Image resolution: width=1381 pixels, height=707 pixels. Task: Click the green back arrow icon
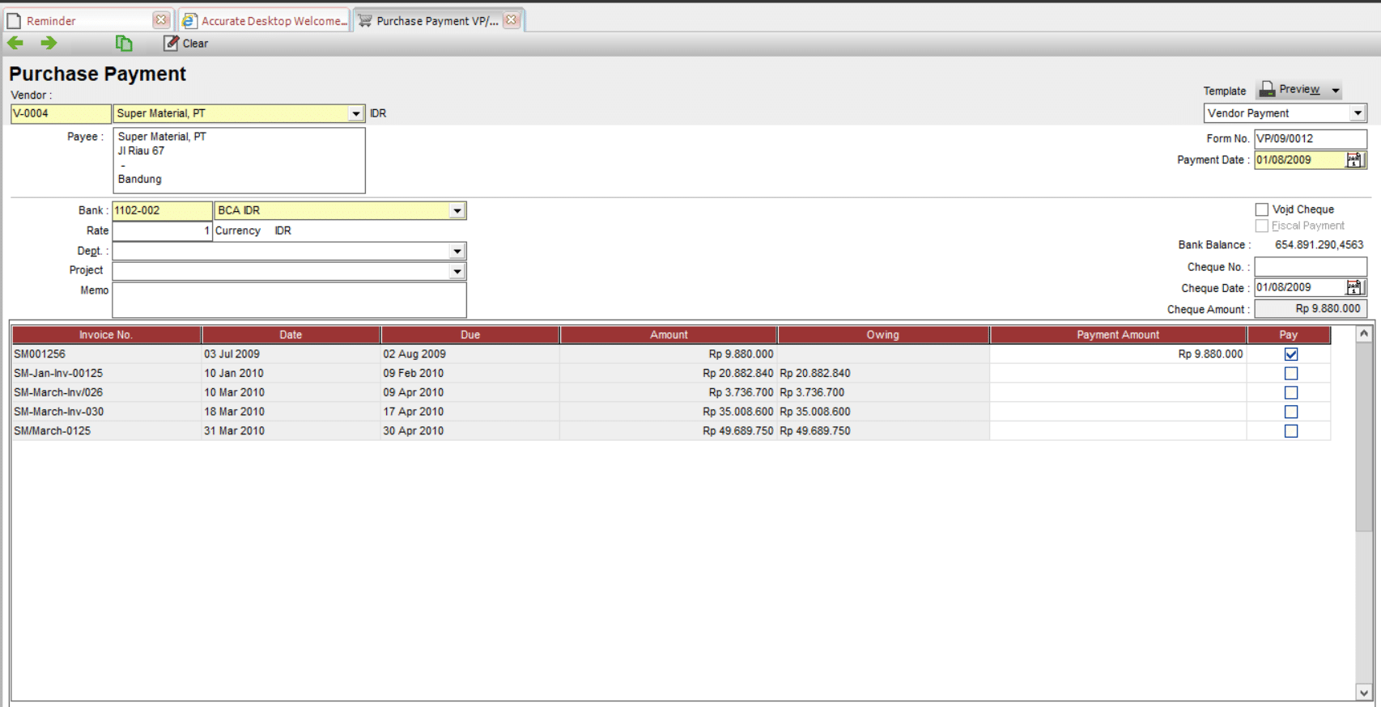pos(15,43)
